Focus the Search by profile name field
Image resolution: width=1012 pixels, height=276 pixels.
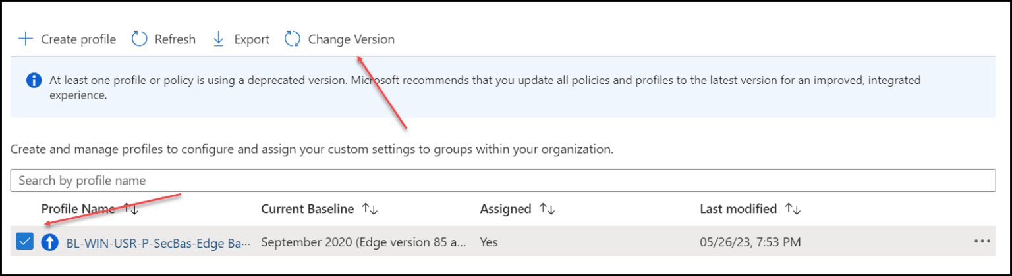503,180
